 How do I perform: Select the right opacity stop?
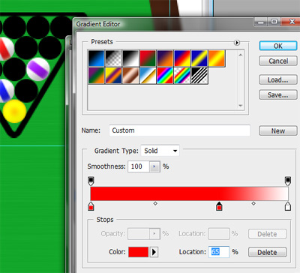coord(288,181)
